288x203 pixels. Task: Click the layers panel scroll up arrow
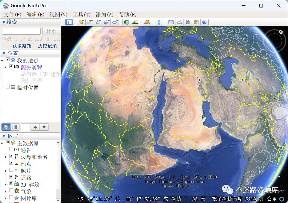(x=58, y=143)
